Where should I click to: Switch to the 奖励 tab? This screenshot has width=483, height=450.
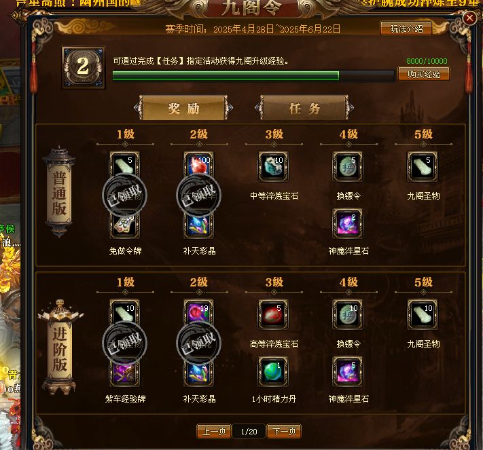click(183, 108)
